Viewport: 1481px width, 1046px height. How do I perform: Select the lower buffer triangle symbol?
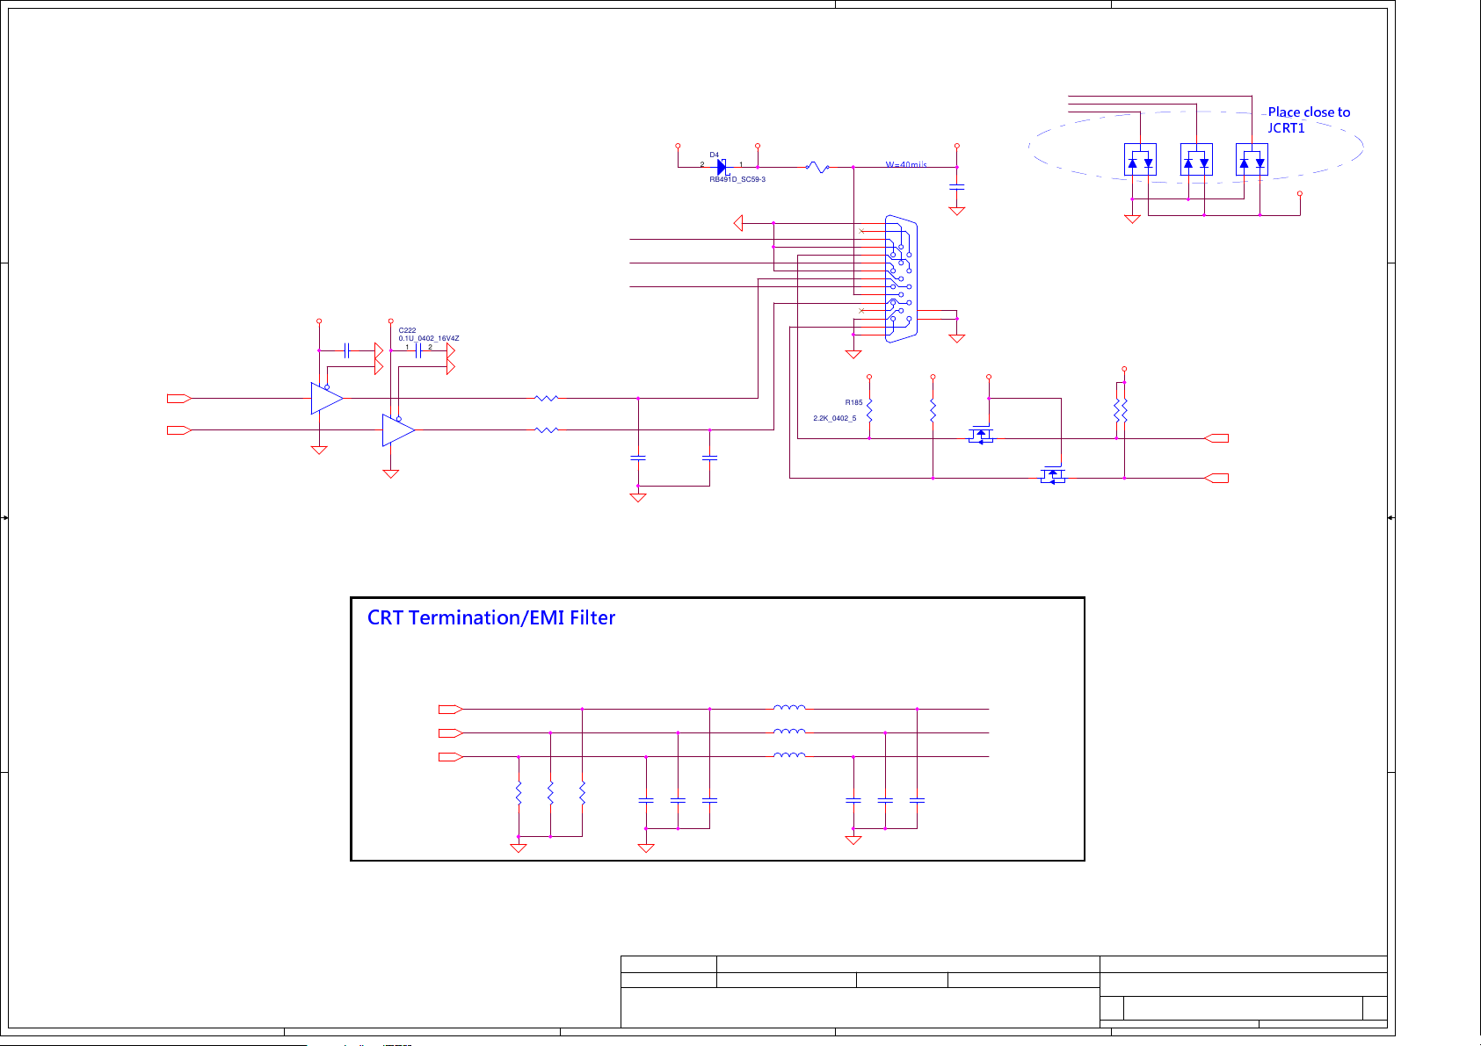[398, 430]
